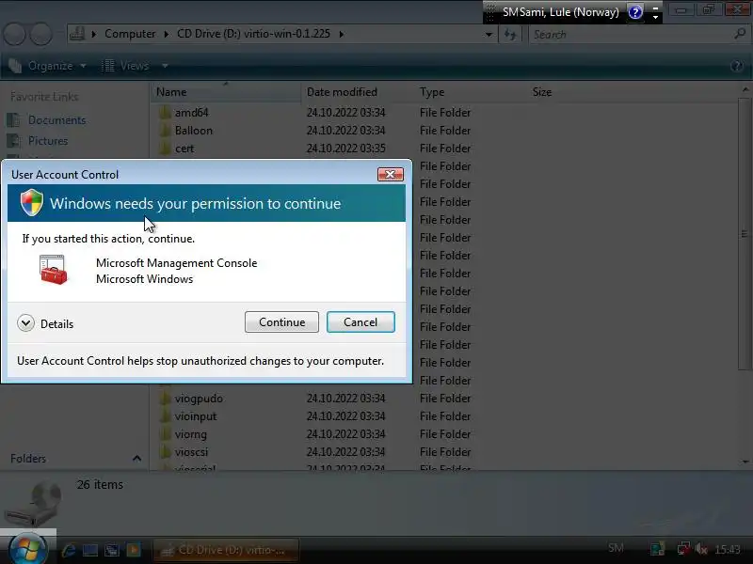The image size is (753, 564).
Task: Select CD Drive (D:) virtio-win breadcrumb
Action: (x=253, y=34)
